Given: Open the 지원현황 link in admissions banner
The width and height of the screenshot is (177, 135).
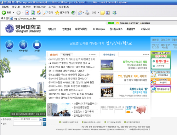Looking at the screenshot, I should (x=160, y=66).
